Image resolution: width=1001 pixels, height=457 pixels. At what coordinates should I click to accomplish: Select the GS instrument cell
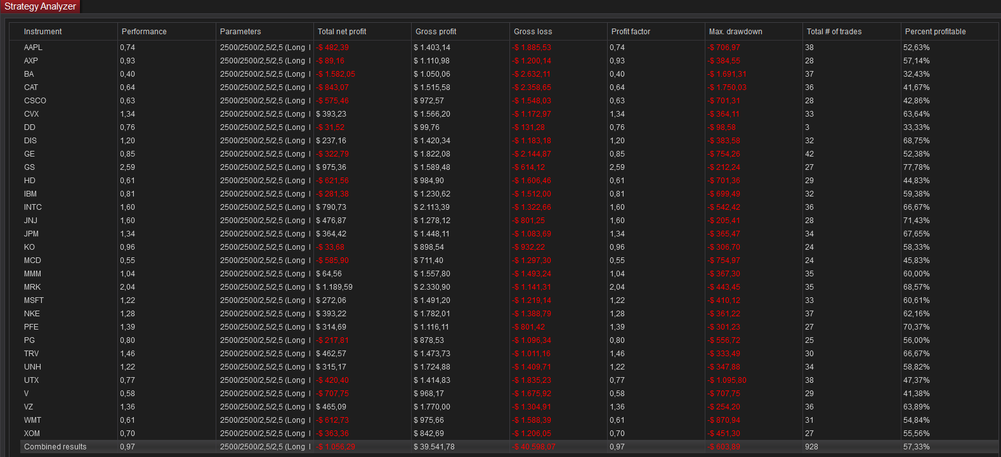(x=29, y=167)
